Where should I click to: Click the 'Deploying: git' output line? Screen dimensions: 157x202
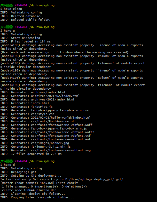[23, 172]
